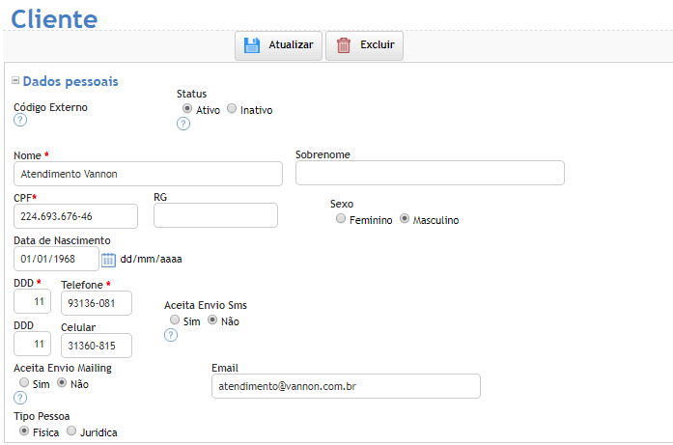The image size is (673, 445).
Task: Focus the Celular number field
Action: (97, 346)
